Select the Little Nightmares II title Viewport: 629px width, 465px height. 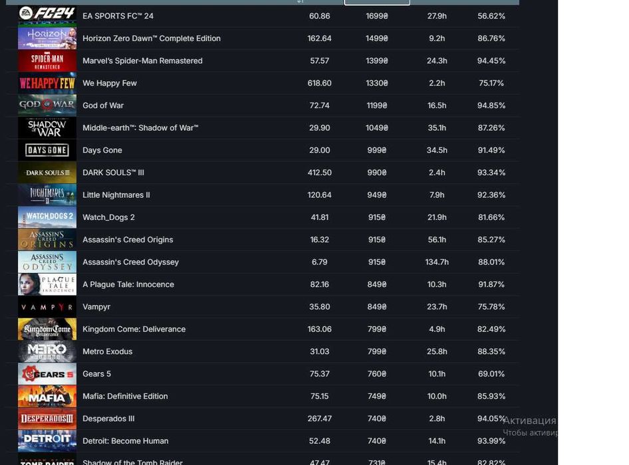point(116,195)
